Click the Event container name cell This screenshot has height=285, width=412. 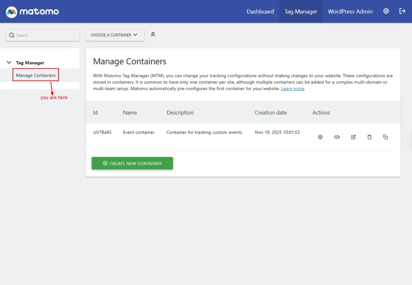click(138, 132)
